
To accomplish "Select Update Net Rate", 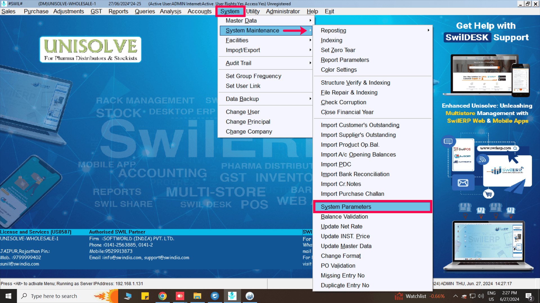I will [373, 226].
